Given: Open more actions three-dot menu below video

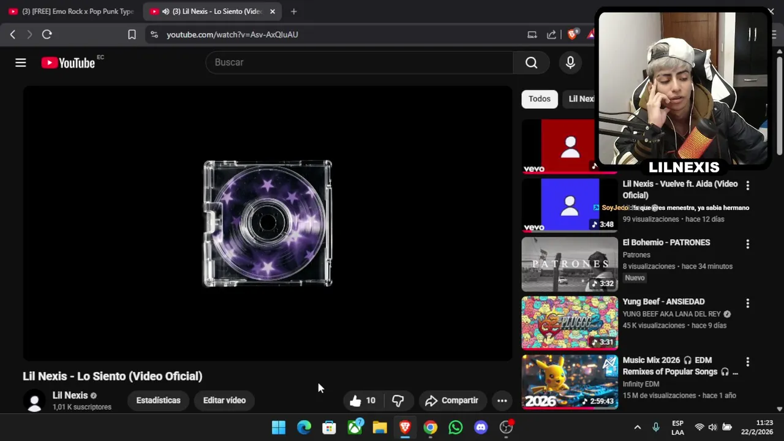Looking at the screenshot, I should coord(502,401).
